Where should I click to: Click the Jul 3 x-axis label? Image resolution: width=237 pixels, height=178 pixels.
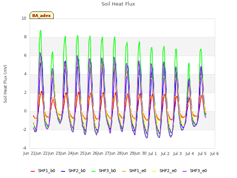point(177,154)
